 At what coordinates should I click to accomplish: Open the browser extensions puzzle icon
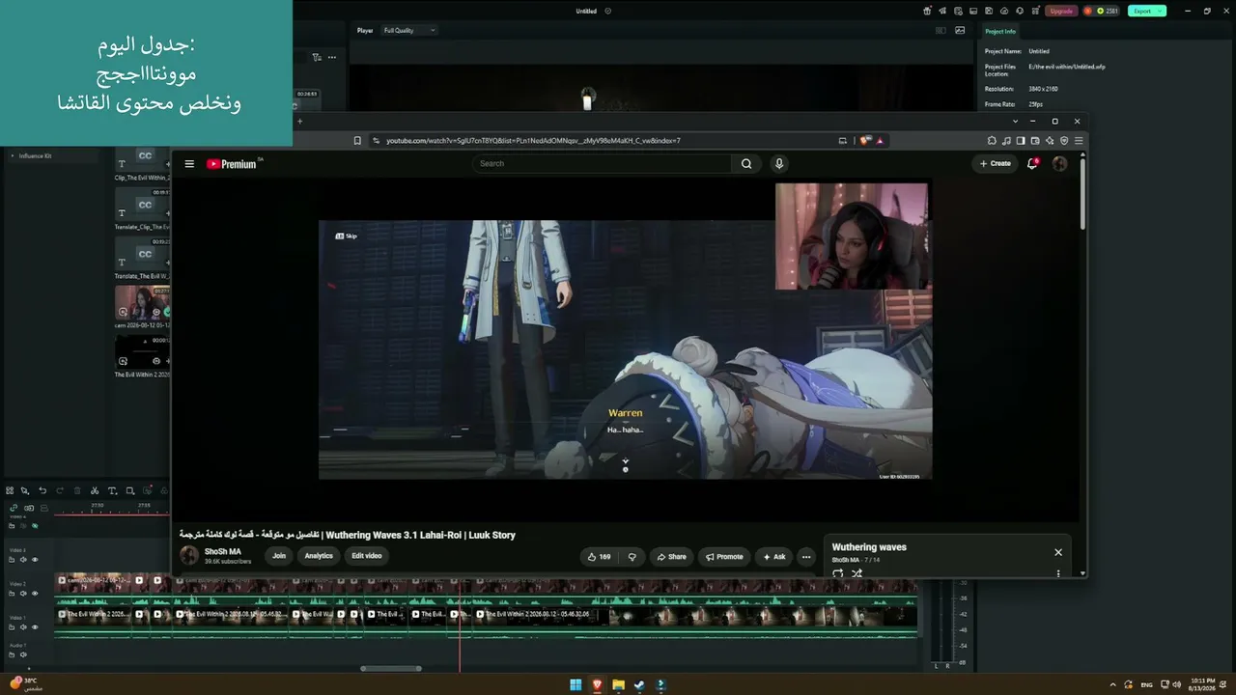pos(992,141)
